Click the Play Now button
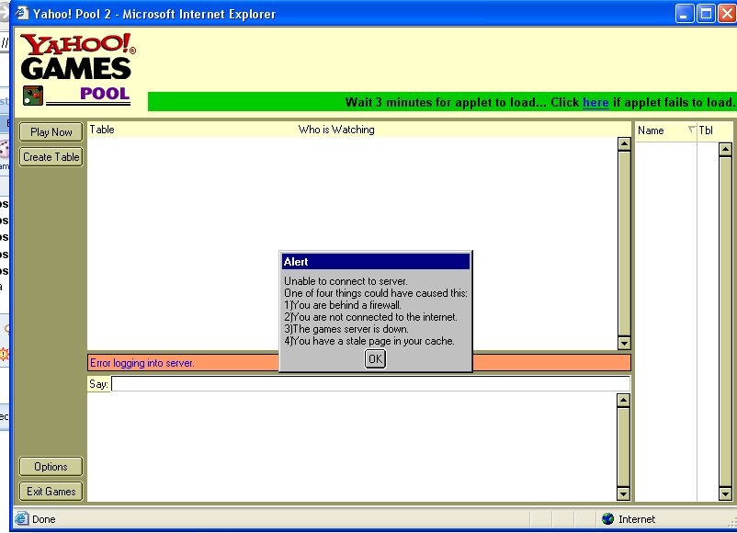The height and width of the screenshot is (533, 737). (51, 132)
